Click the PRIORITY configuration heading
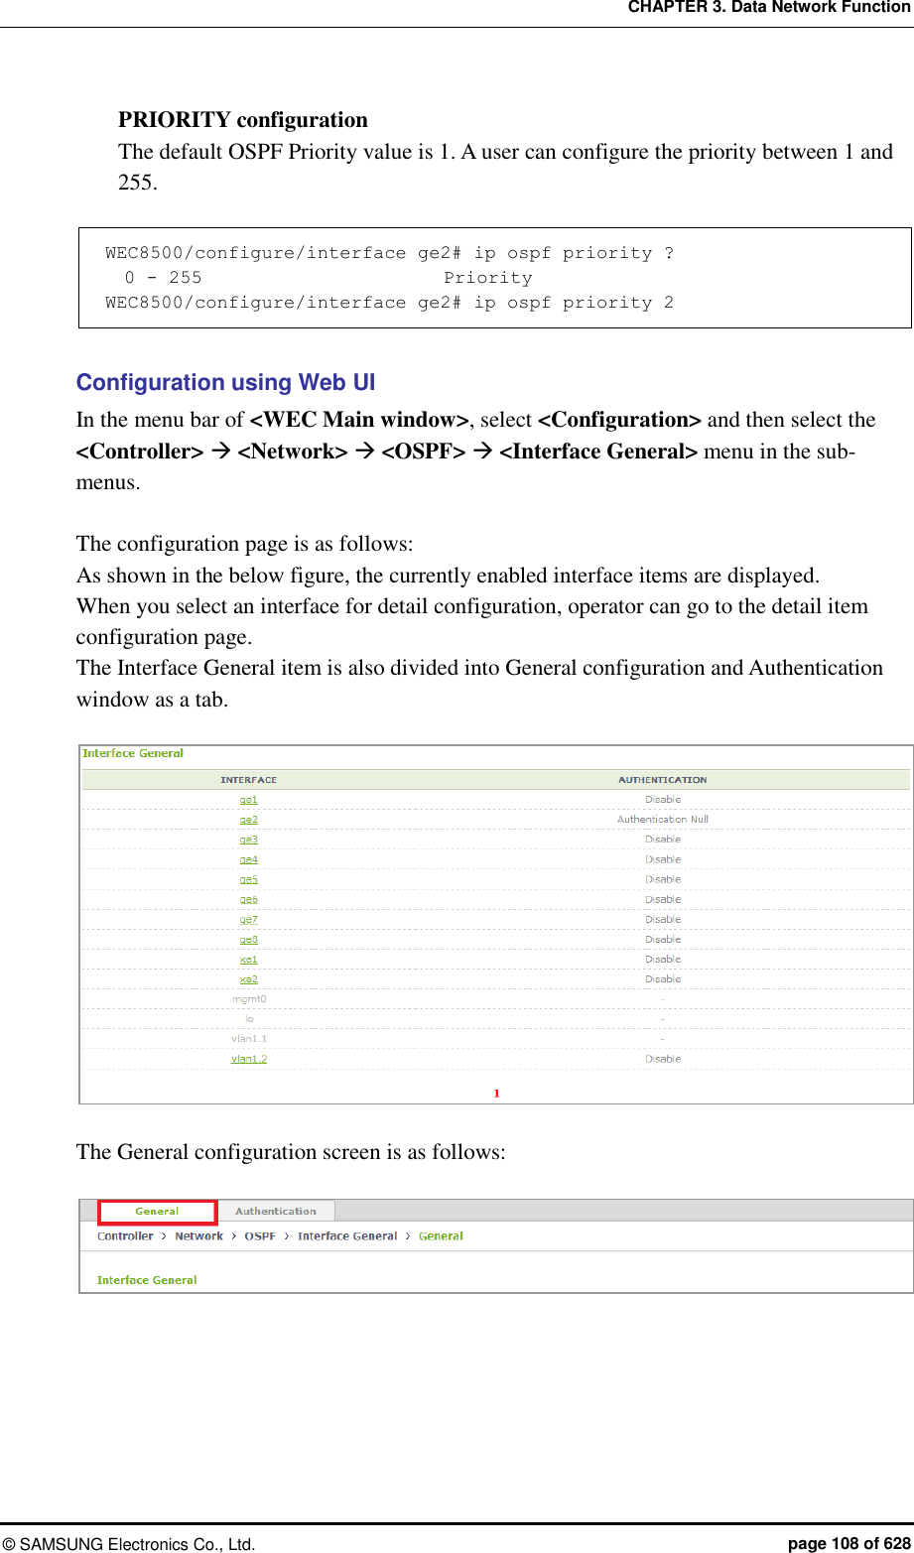Image resolution: width=914 pixels, height=1553 pixels. [243, 120]
